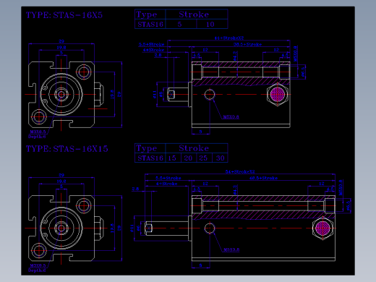
Task: Select the "Type" header in the STAS-16X5 table
Action: [147, 14]
